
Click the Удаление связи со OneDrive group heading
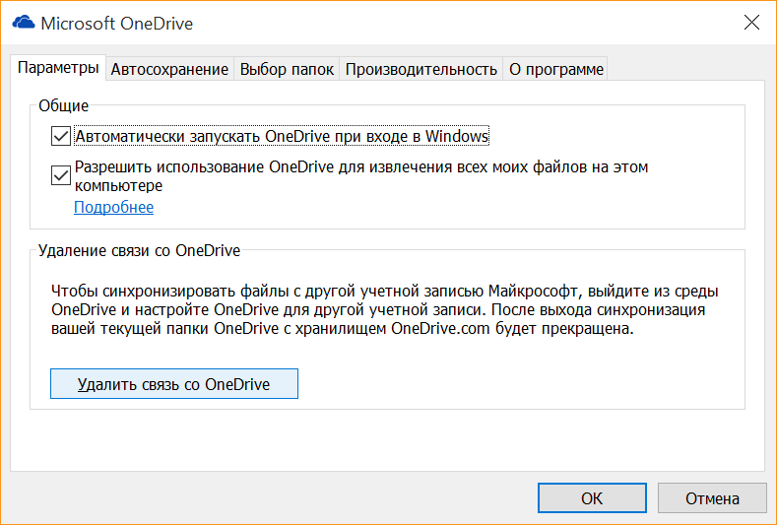(139, 251)
